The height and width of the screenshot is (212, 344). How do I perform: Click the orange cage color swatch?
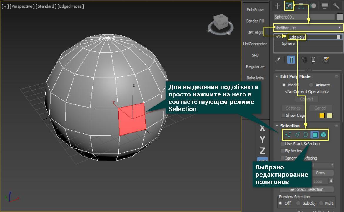322,116
